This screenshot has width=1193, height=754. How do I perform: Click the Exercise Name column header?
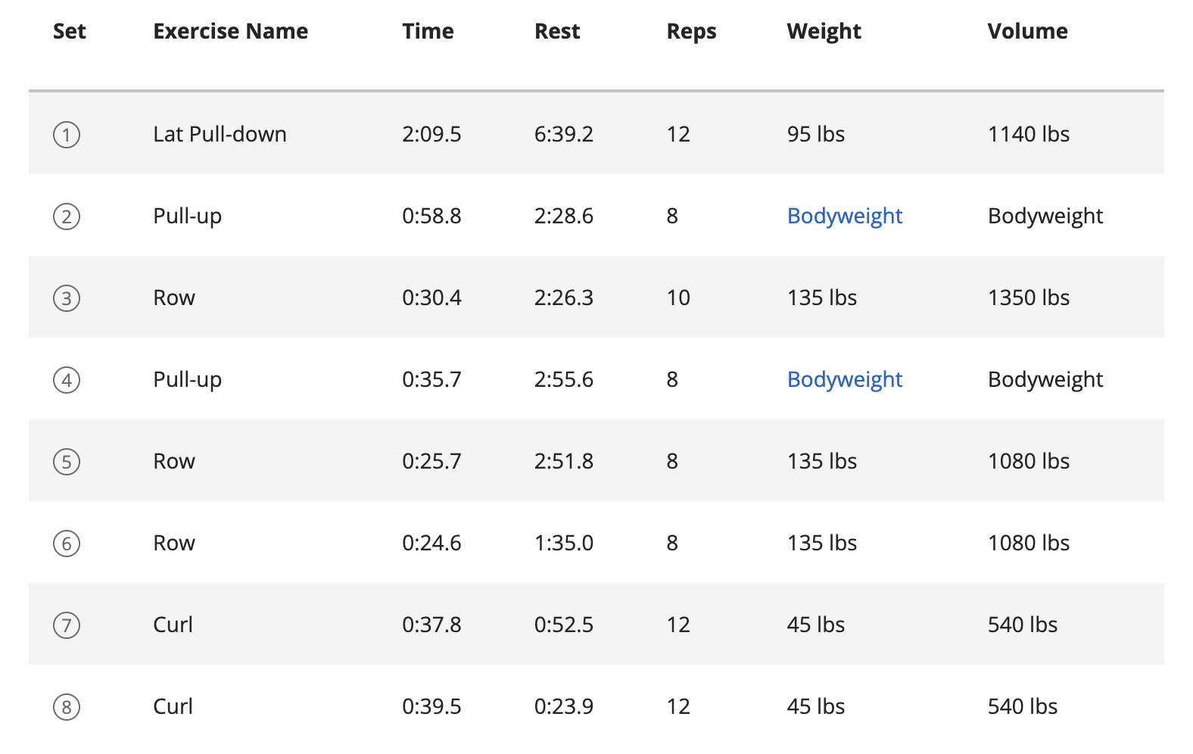[x=230, y=32]
